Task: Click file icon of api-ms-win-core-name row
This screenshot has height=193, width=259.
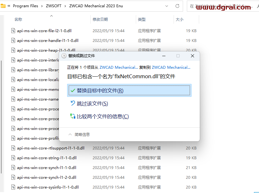Action: pyautogui.click(x=13, y=99)
